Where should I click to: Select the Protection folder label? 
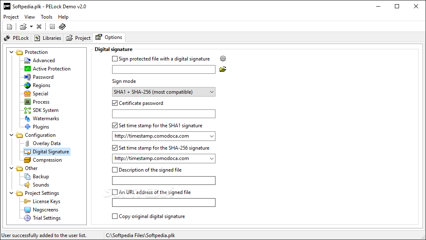coord(36,52)
